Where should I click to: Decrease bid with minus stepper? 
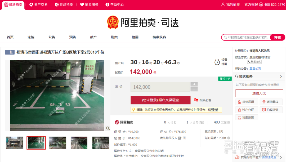point(194,89)
